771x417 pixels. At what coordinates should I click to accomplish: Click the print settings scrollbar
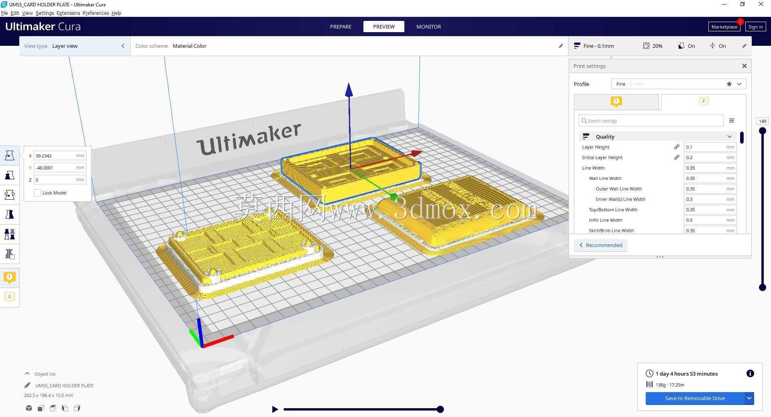pyautogui.click(x=742, y=137)
